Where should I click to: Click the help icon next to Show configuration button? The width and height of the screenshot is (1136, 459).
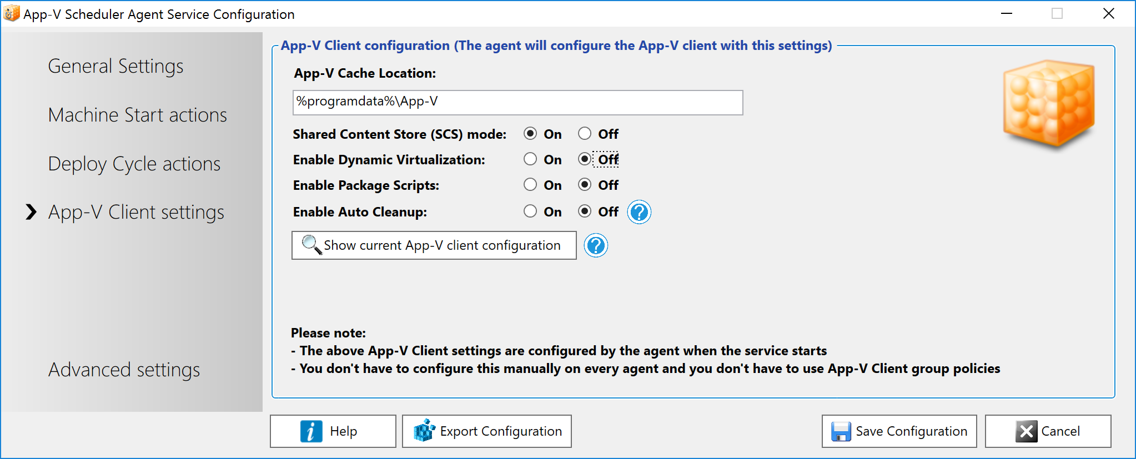[x=596, y=245]
